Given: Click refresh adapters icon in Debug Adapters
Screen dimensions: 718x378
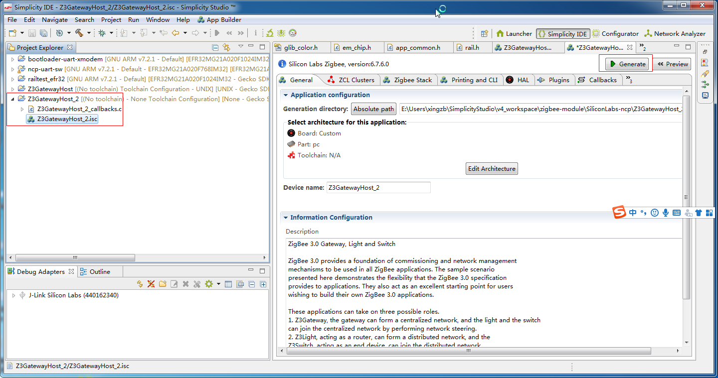Looking at the screenshot, I should tap(140, 284).
